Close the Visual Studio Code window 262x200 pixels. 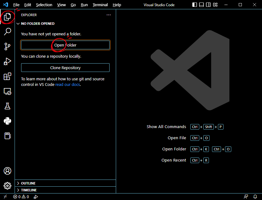pyautogui.click(x=255, y=5)
